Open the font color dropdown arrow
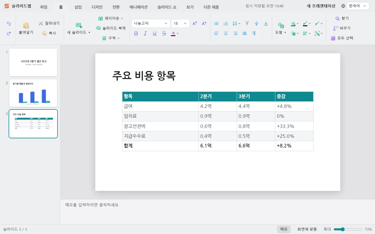 click(x=178, y=33)
